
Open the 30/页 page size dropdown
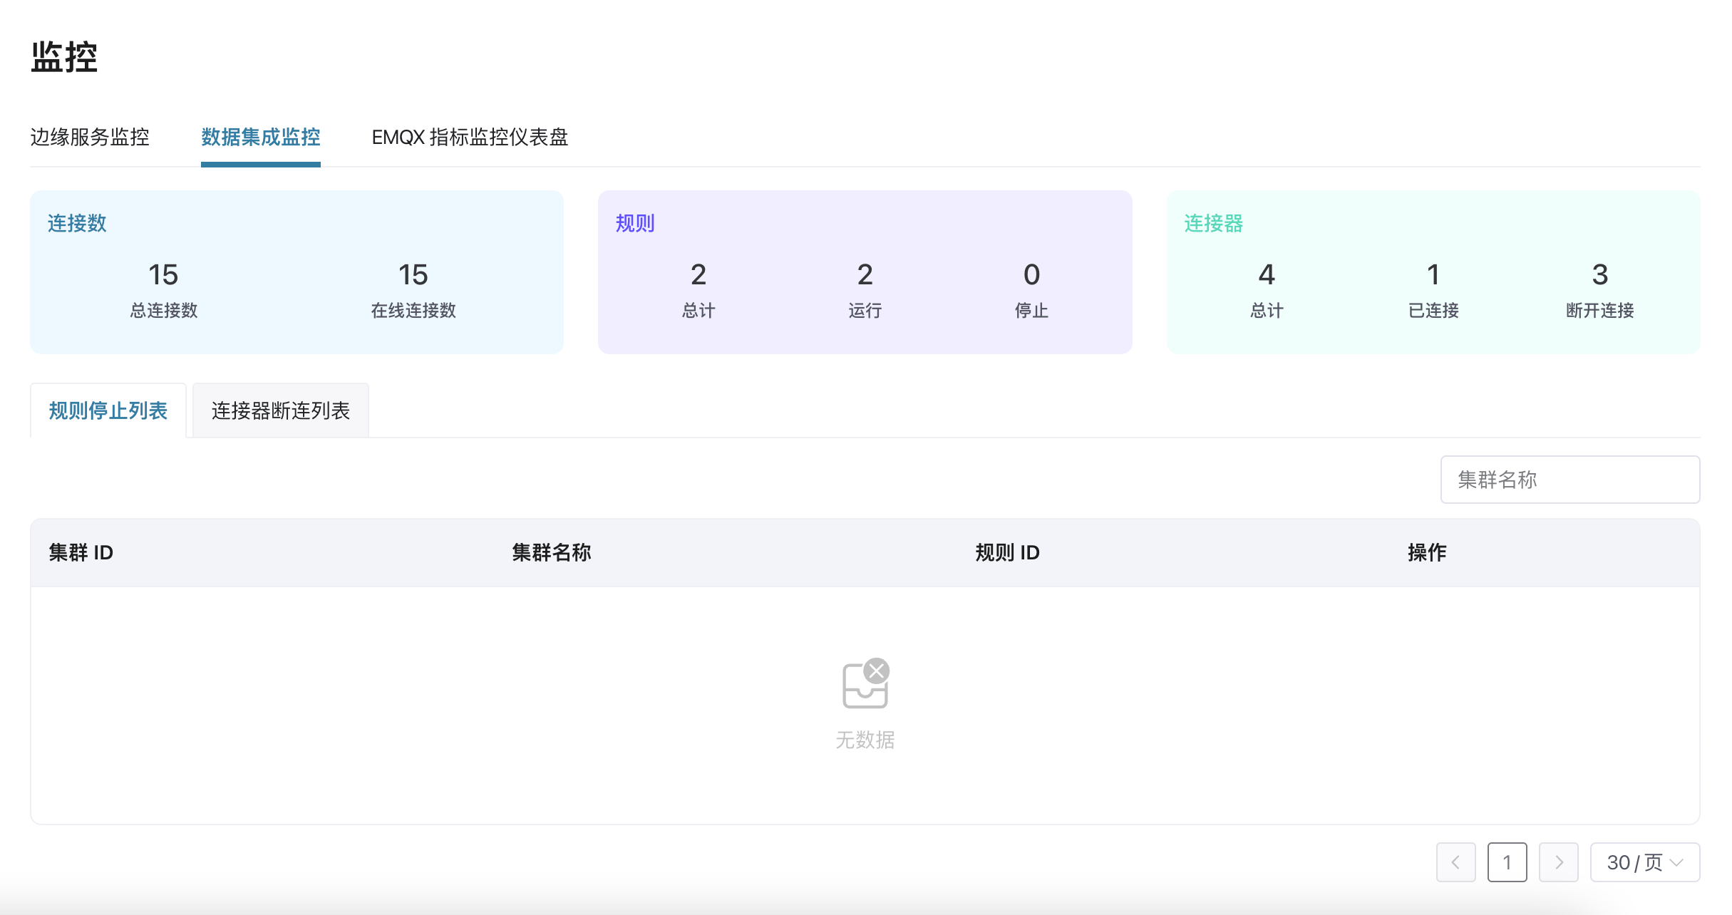(1644, 862)
